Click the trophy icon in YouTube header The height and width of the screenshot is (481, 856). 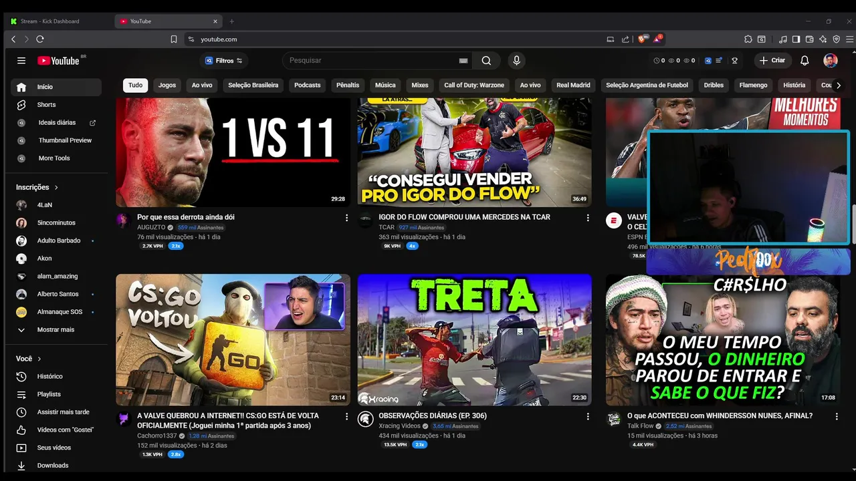click(x=734, y=60)
